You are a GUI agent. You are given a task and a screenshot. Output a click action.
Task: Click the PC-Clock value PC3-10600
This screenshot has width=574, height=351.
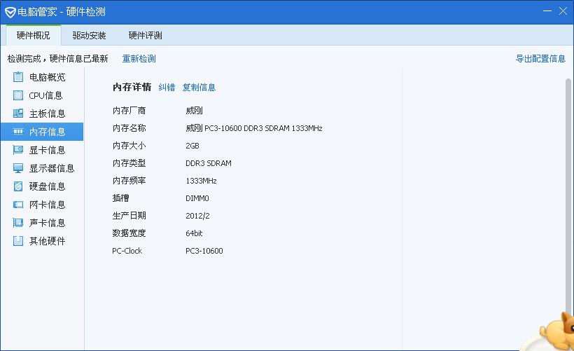(204, 251)
